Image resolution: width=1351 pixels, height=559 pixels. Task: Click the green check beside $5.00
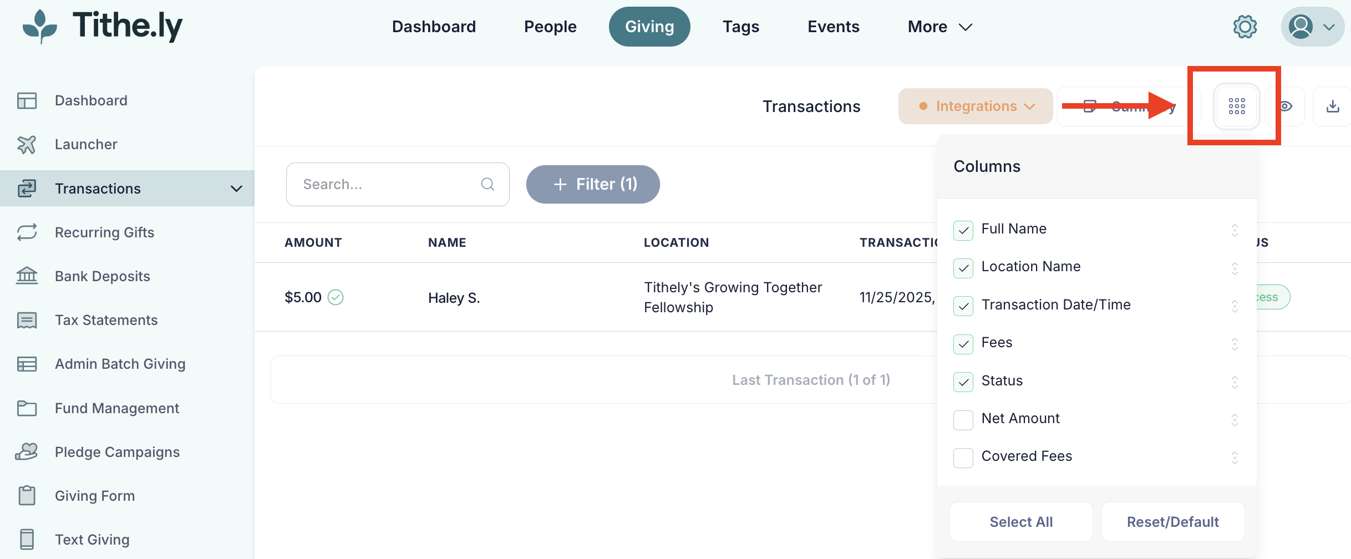336,297
